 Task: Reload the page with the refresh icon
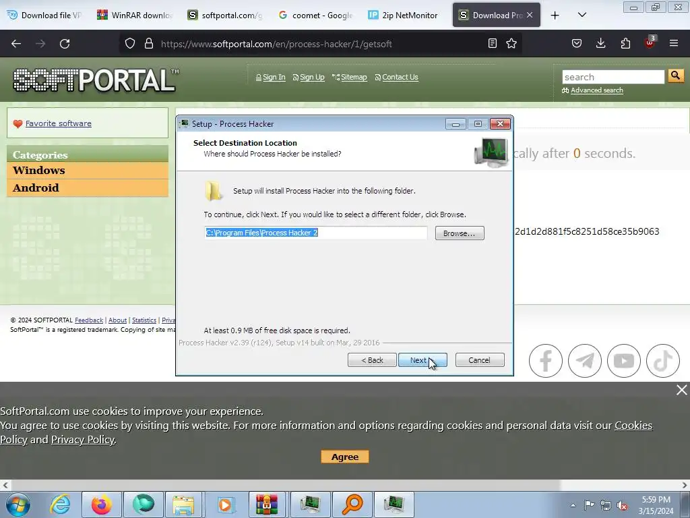[65, 44]
